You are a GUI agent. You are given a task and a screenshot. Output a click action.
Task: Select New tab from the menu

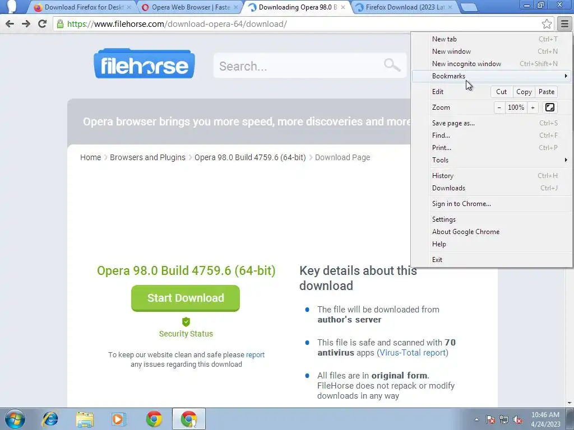click(491, 39)
